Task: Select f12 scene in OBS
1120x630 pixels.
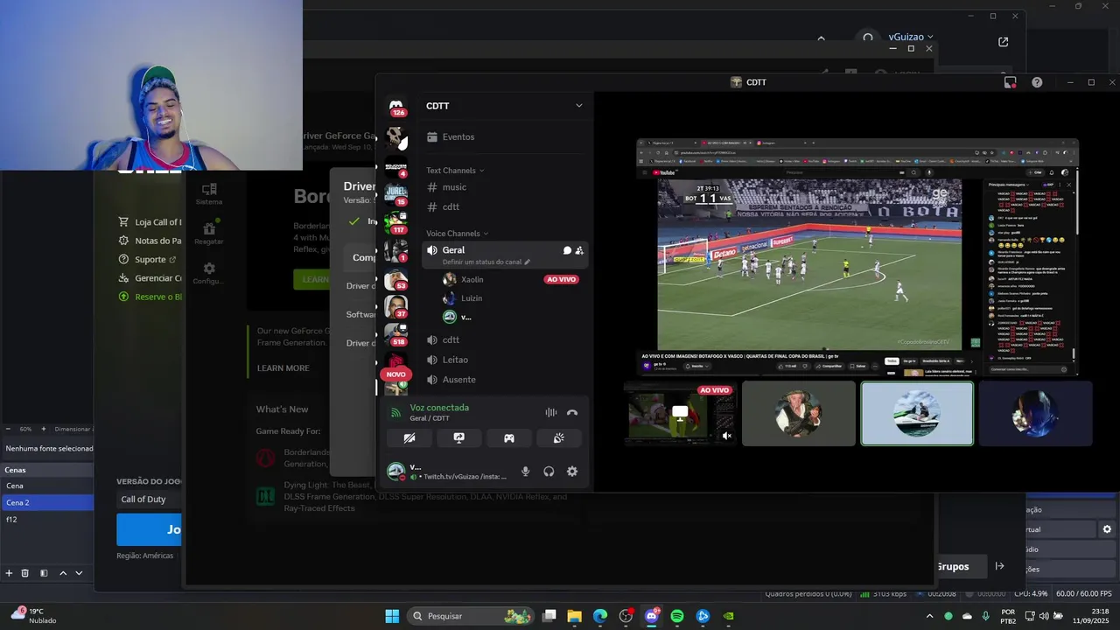Action: pos(46,520)
